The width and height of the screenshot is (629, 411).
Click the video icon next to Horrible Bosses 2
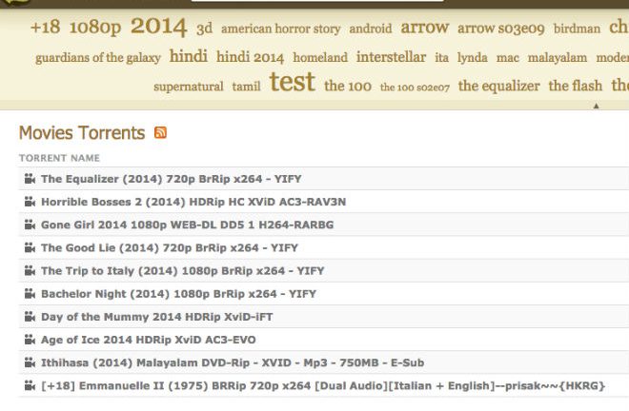pyautogui.click(x=30, y=202)
